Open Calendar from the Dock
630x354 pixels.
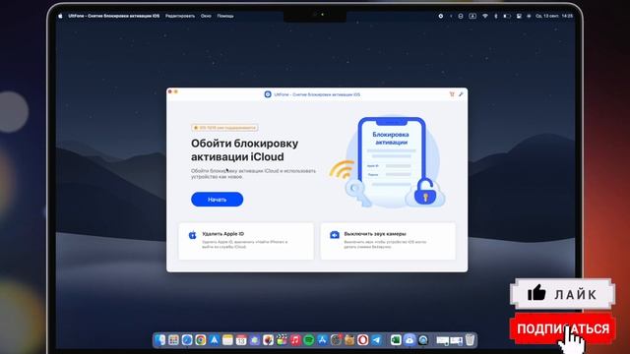241,340
